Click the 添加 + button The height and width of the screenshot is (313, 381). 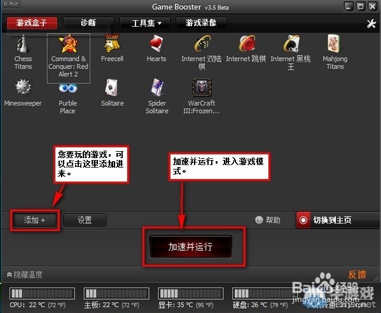tap(34, 220)
